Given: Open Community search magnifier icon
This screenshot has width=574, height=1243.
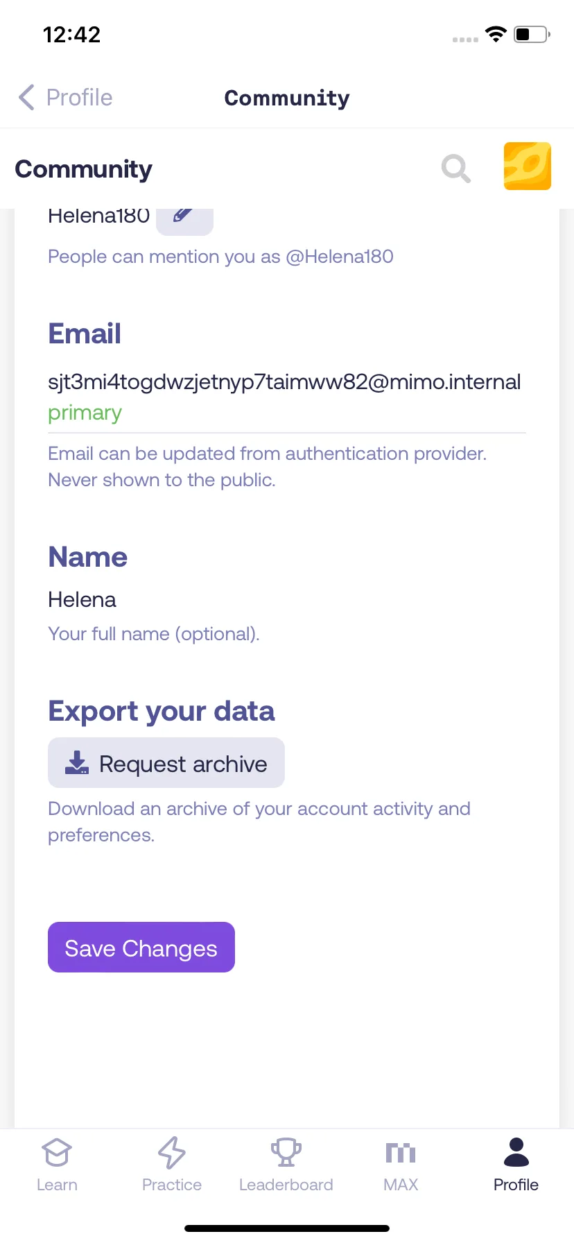Looking at the screenshot, I should [456, 169].
